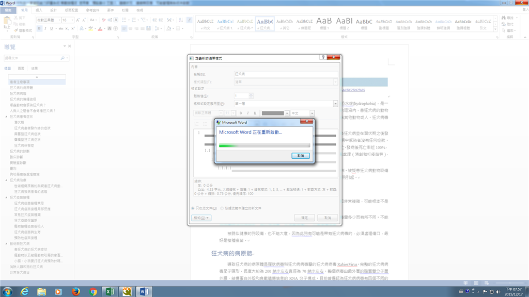Click the Numbering list icon
The image size is (529, 297).
[x=134, y=20]
